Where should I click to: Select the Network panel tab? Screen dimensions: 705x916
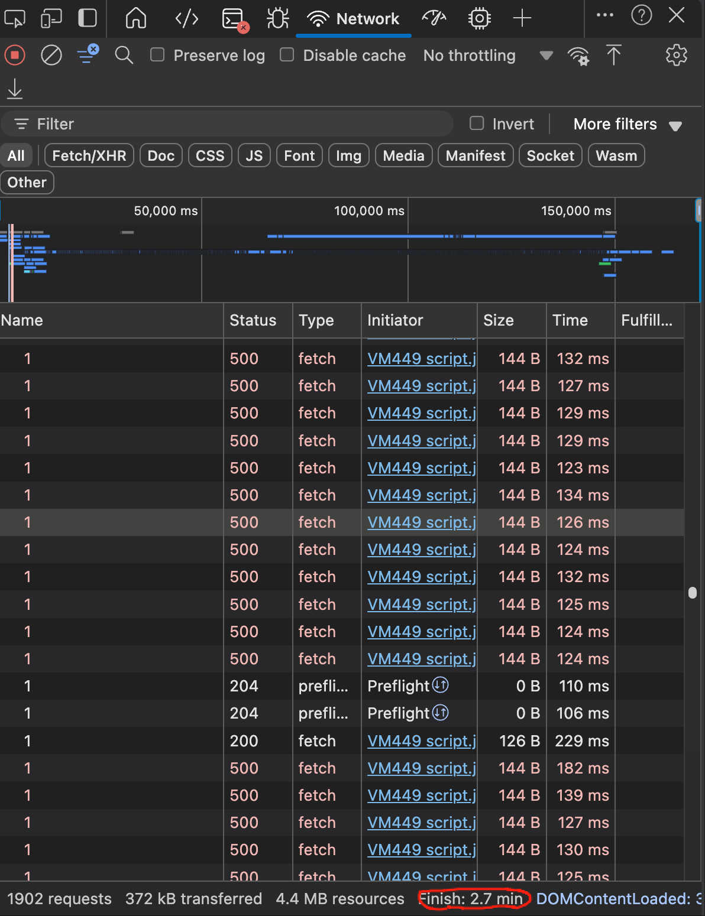[354, 19]
